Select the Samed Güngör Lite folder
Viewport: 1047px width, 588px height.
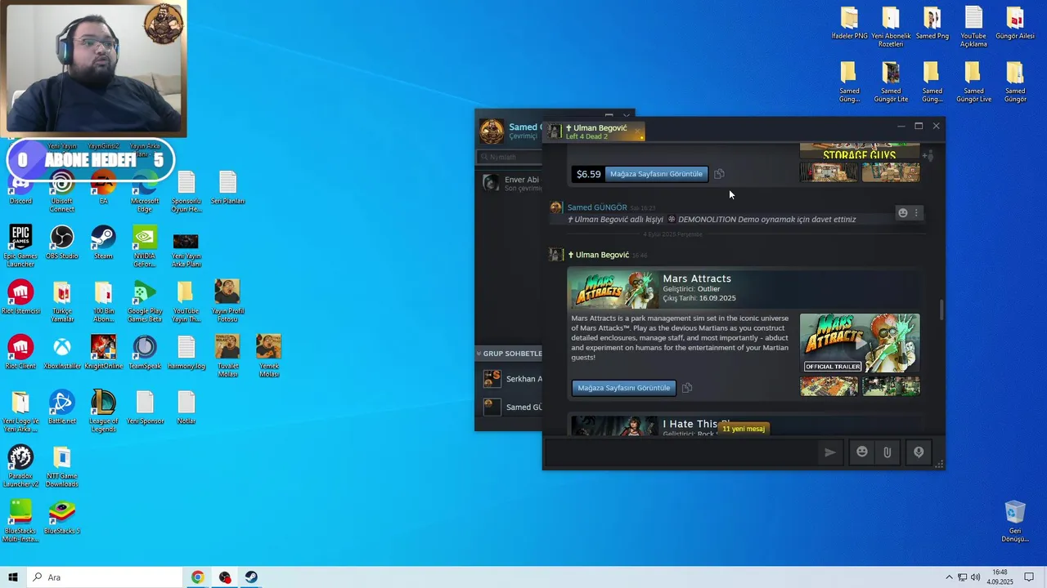coord(891,82)
